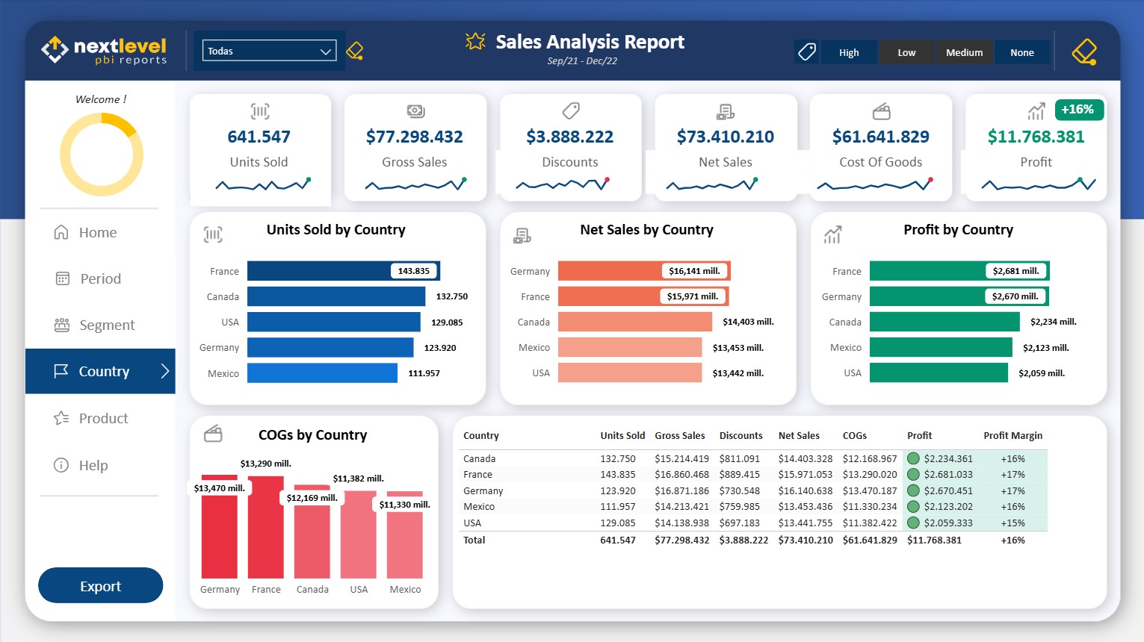This screenshot has height=642, width=1144.
Task: Click the nextlevel pbi reports logo
Action: (104, 50)
